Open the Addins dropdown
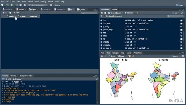Screen dimensions: 186x105 (x=58, y=5)
